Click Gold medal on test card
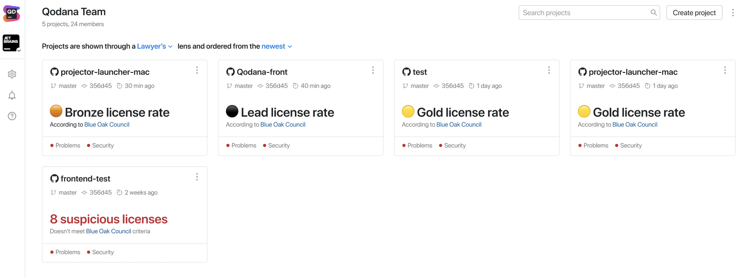The image size is (744, 278). 408,111
